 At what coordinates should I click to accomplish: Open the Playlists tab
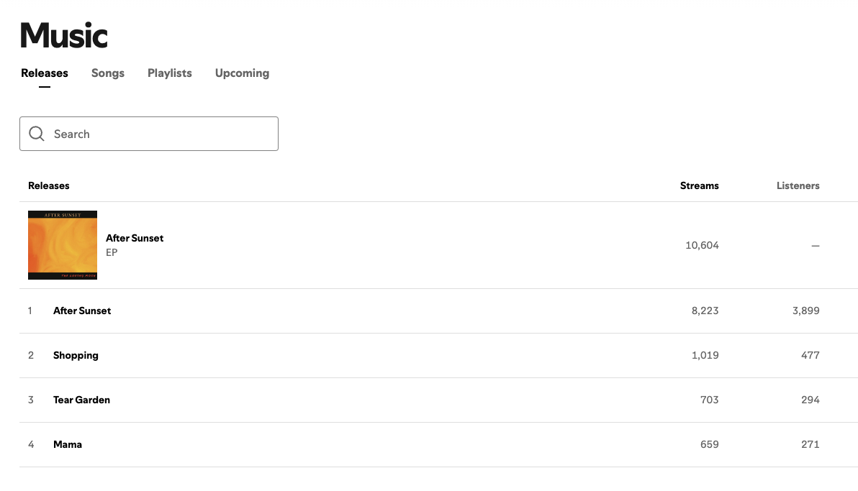(x=170, y=73)
